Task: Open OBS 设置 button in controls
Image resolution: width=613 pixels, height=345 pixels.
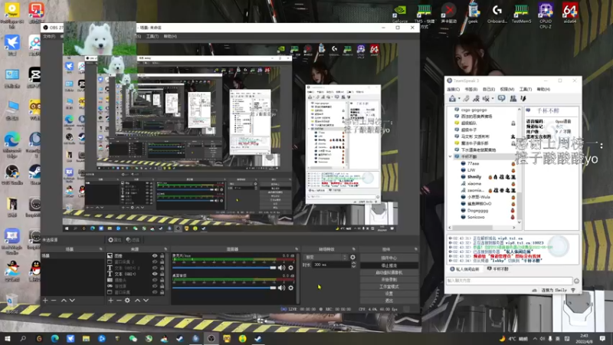Action: pos(389,294)
